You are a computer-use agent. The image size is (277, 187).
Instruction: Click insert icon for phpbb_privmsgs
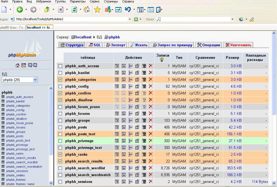(x=130, y=141)
